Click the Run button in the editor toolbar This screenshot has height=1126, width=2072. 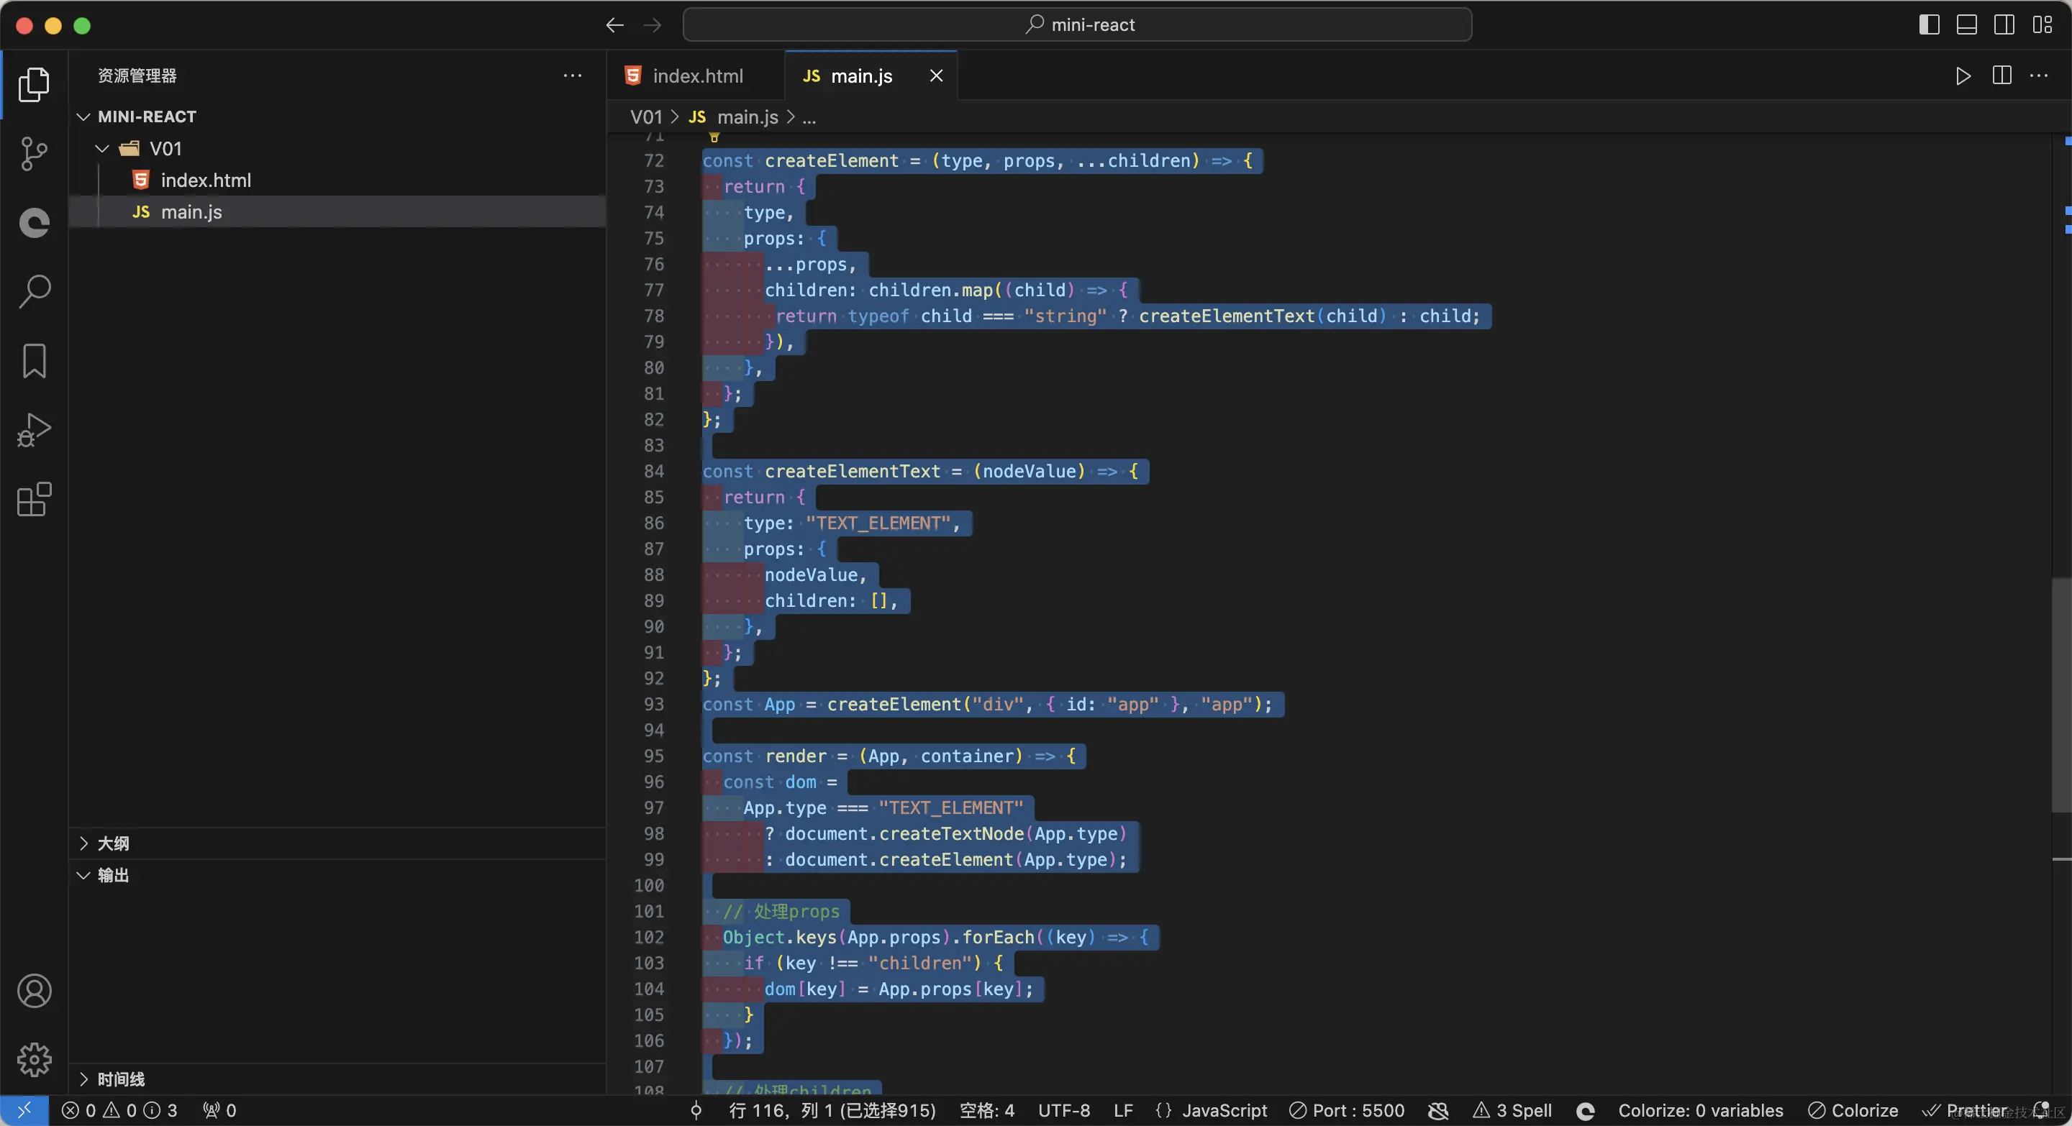point(1963,75)
